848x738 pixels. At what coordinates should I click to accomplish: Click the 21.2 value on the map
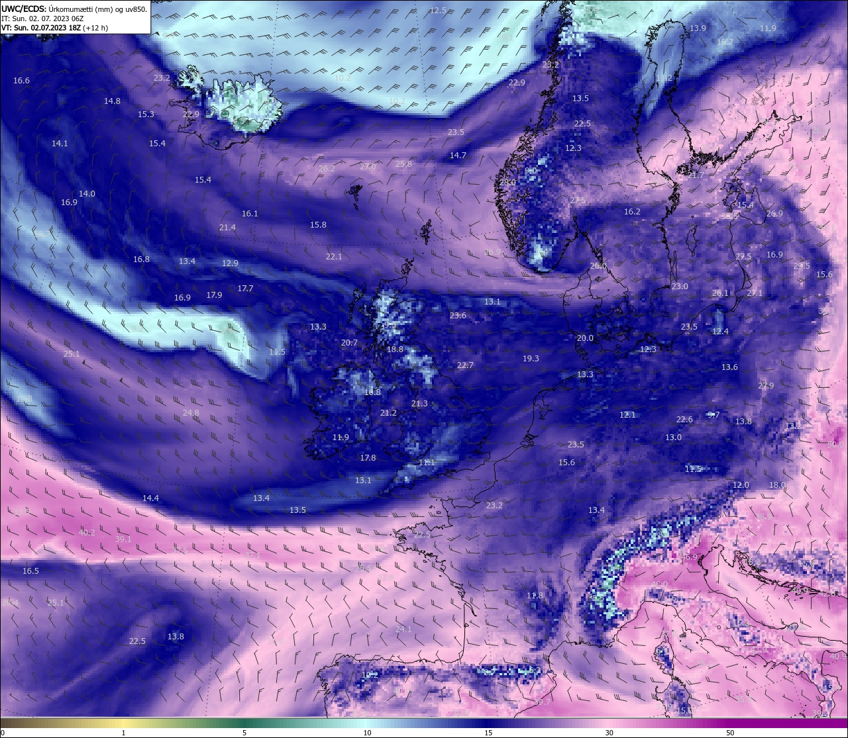(388, 412)
